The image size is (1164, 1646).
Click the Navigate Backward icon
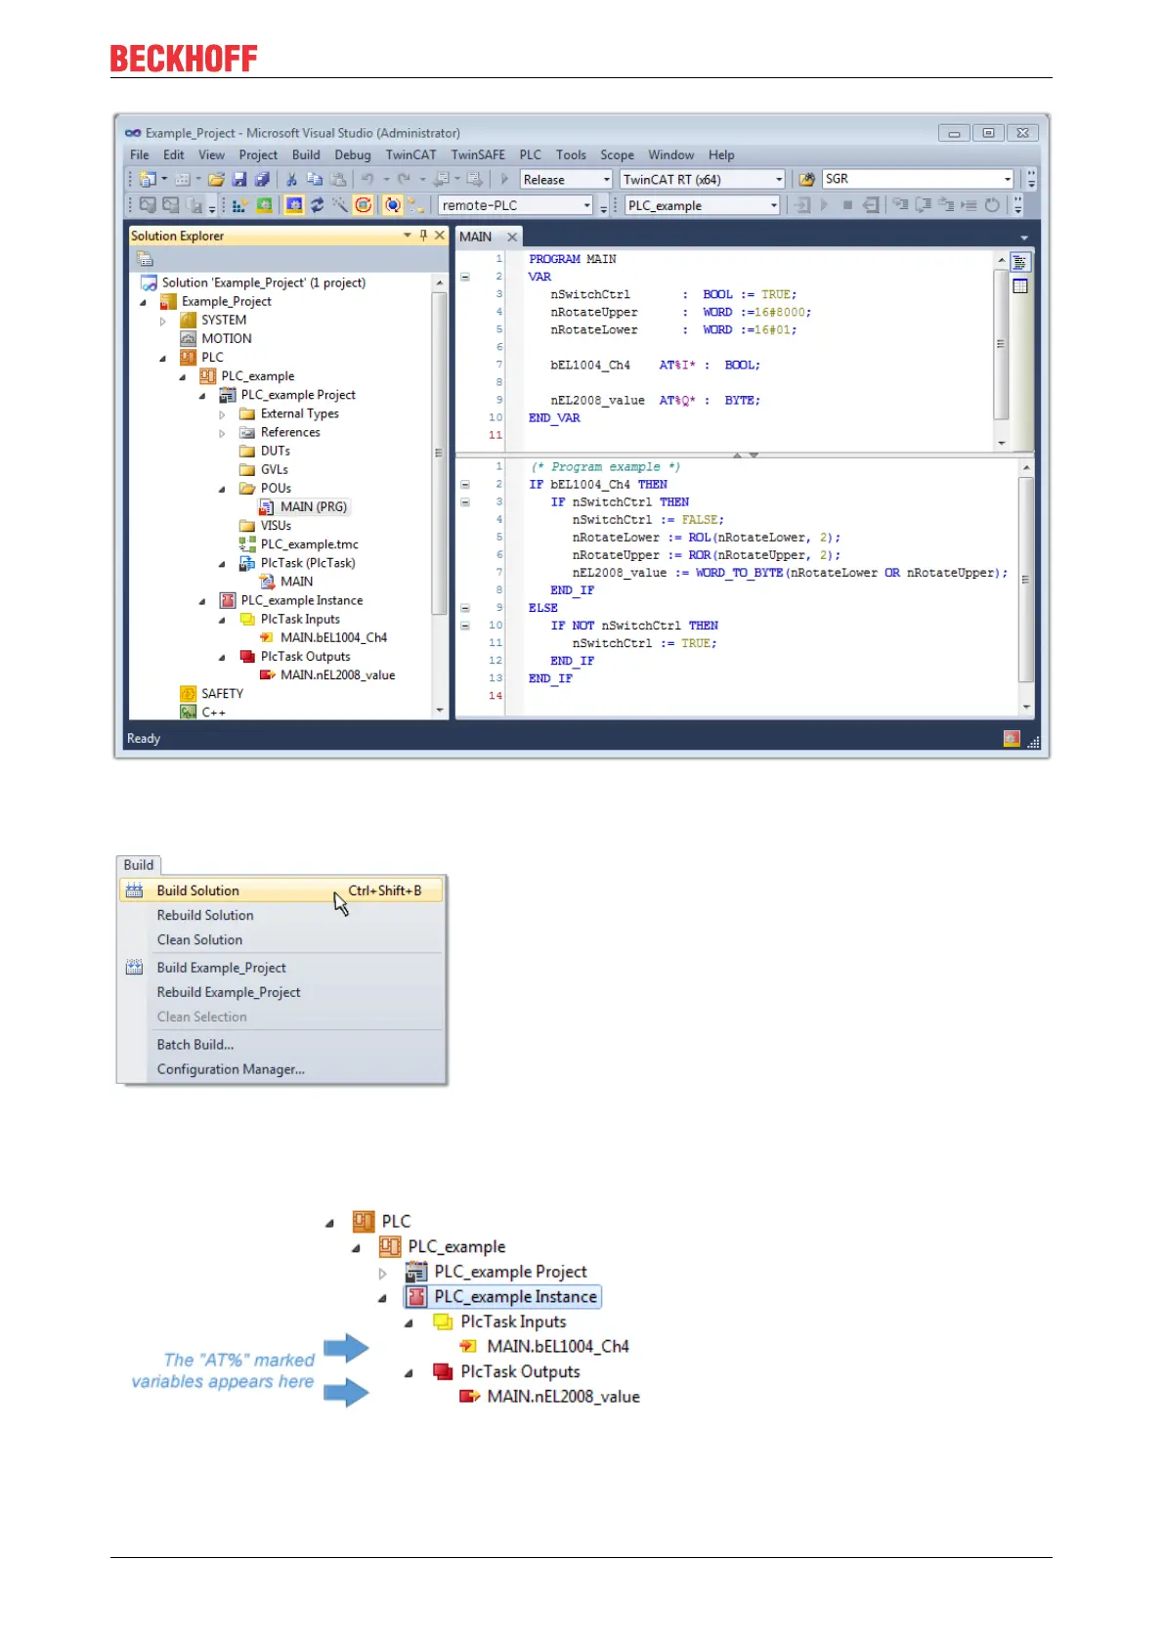click(x=441, y=179)
